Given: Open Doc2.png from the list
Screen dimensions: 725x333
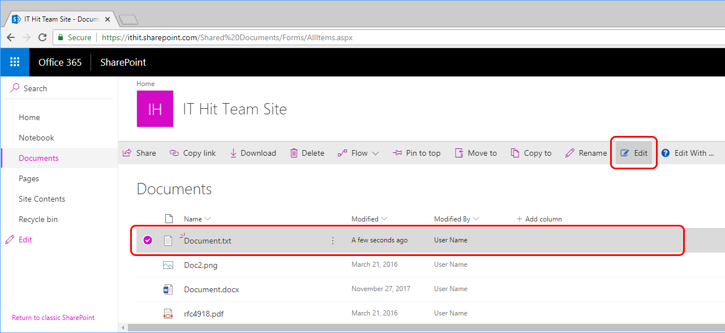Looking at the screenshot, I should pos(201,265).
